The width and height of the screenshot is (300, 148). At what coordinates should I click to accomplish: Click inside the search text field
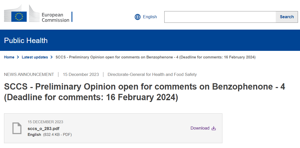pyautogui.click(x=220, y=17)
